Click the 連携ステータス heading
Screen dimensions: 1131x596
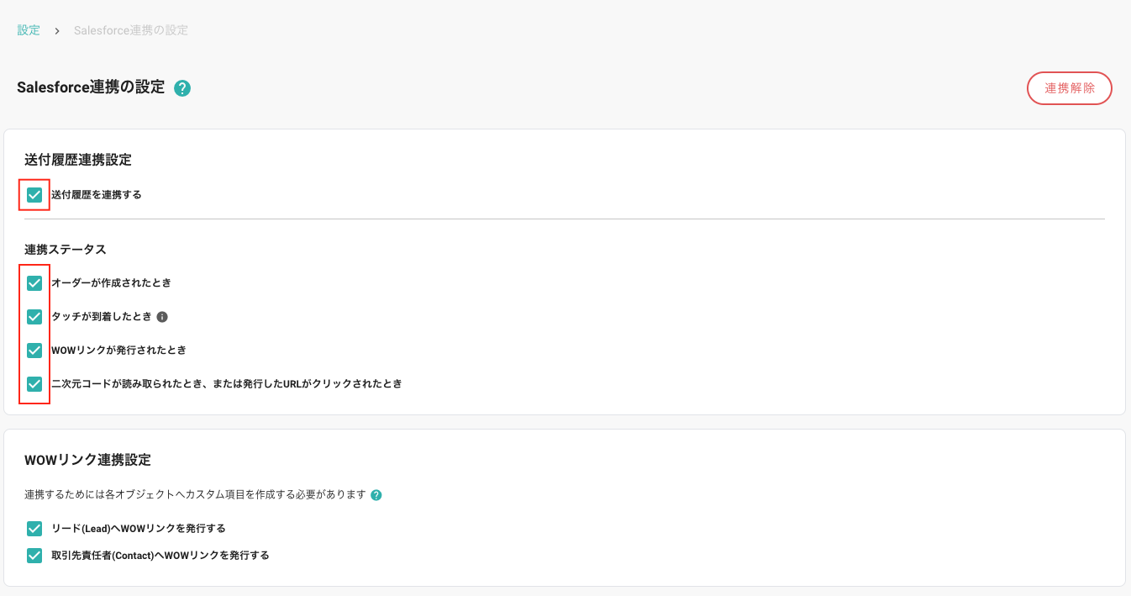[66, 250]
